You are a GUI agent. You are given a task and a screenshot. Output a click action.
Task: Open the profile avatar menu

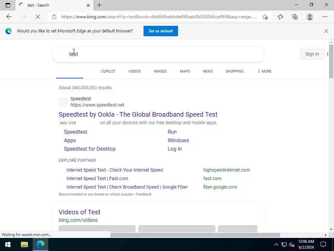pos(310,17)
